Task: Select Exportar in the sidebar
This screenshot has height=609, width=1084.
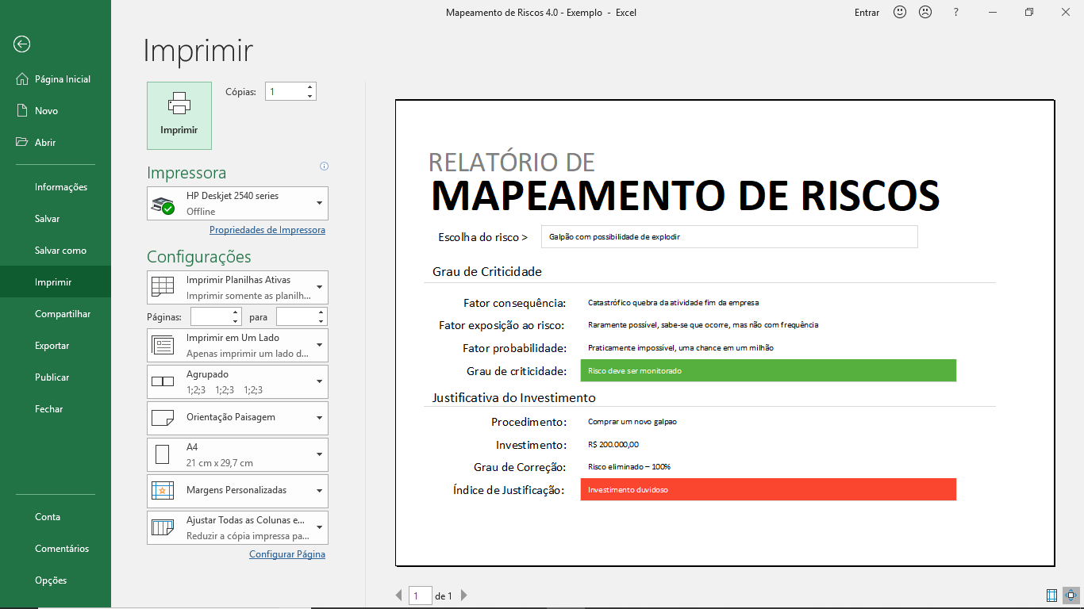Action: (x=52, y=346)
